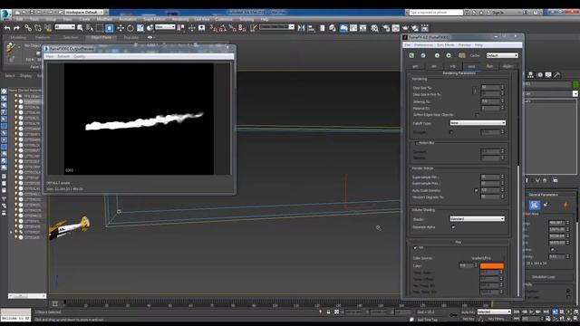This screenshot has width=580, height=326.
Task: Switch to FumeFX rend tab
Action: pyautogui.click(x=471, y=66)
